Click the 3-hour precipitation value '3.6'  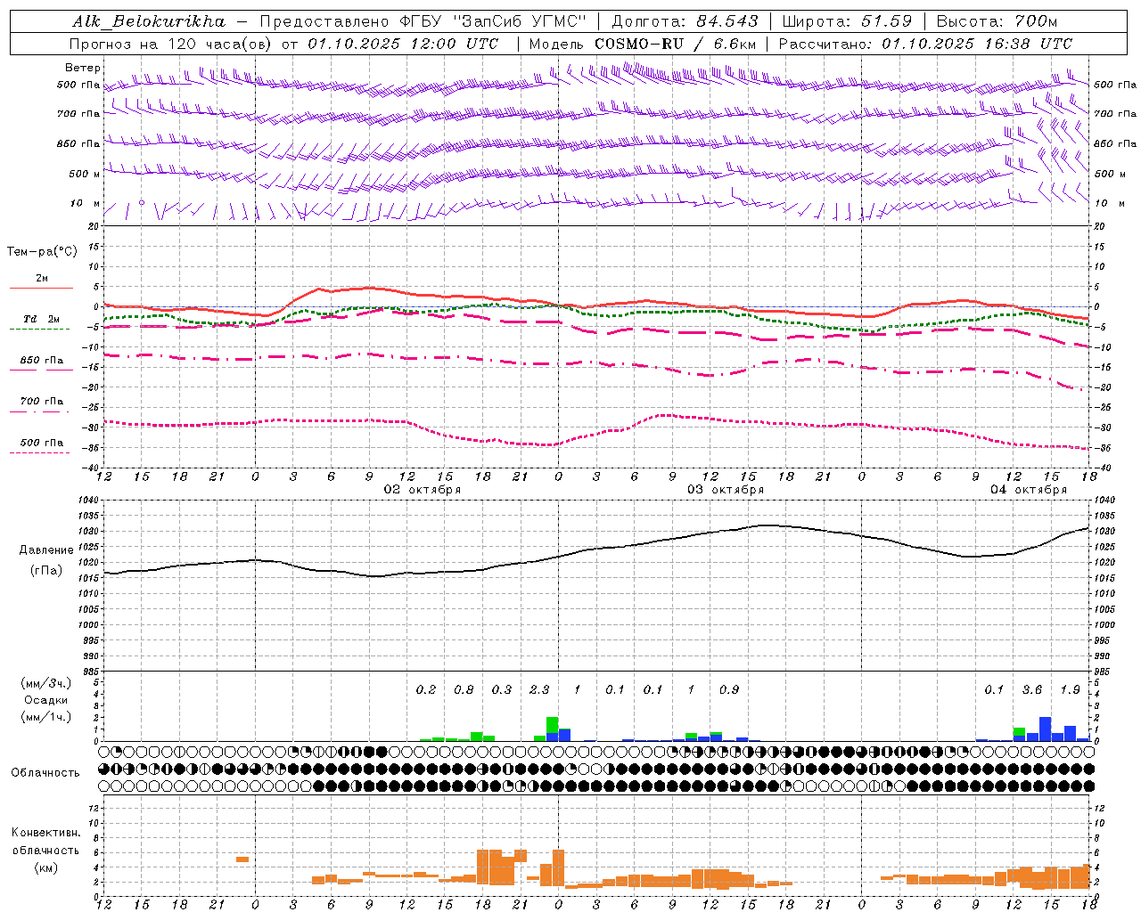point(1032,689)
